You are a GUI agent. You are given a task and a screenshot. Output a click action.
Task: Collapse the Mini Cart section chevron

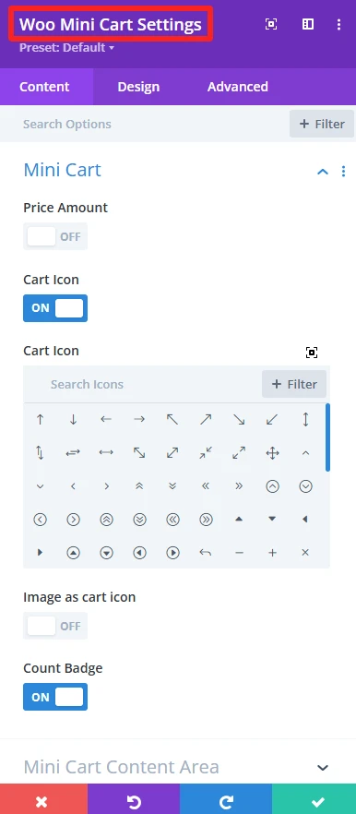(x=323, y=172)
